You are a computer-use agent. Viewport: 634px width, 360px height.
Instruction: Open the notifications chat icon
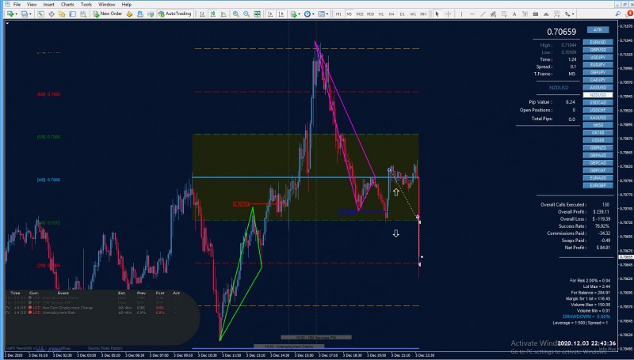coord(628,13)
